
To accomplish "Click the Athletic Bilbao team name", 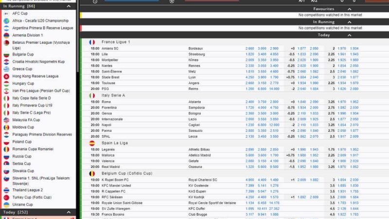I will point(199,149).
